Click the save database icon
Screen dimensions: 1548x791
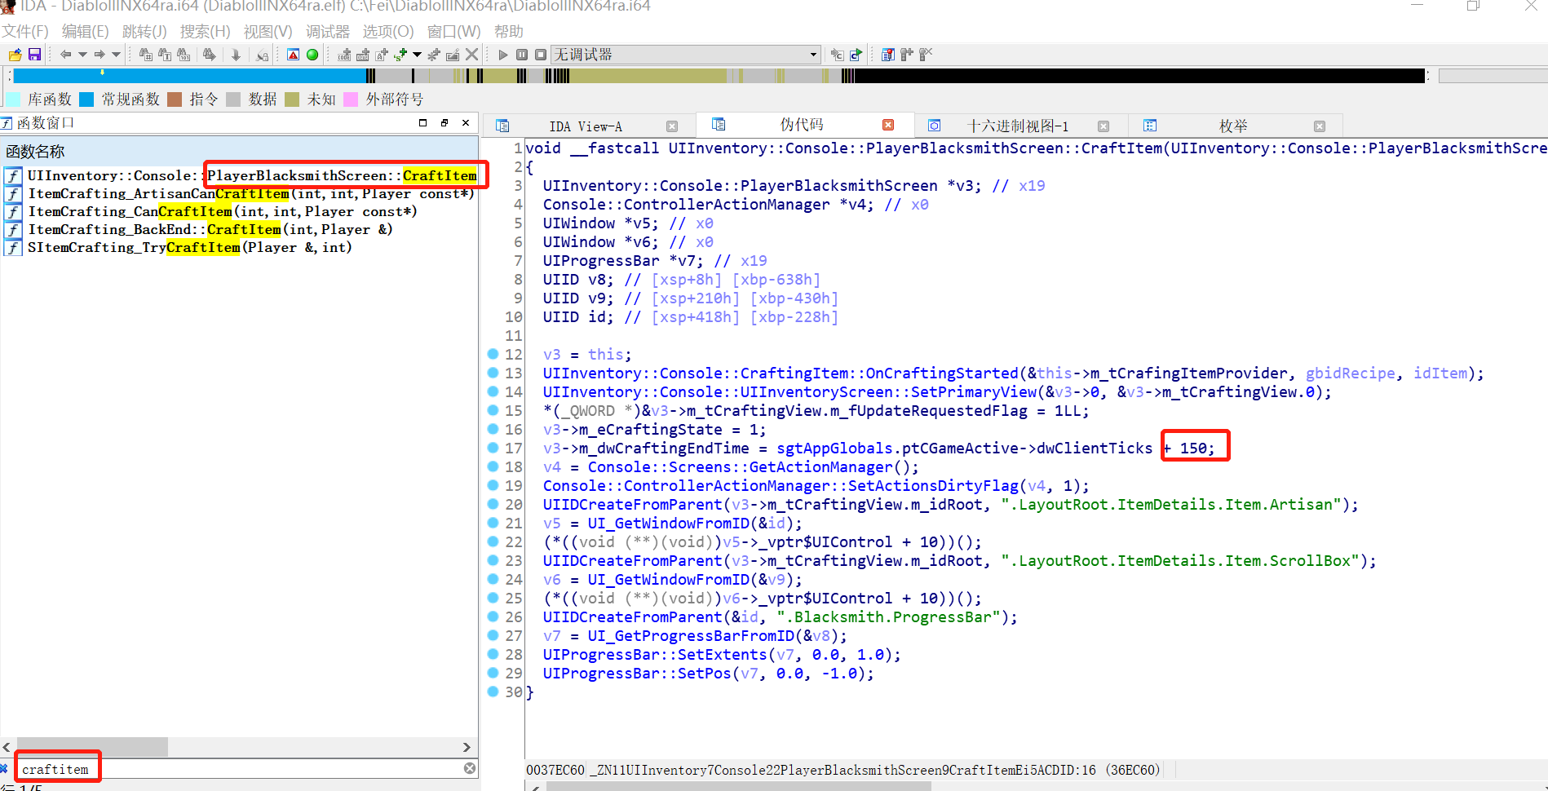click(34, 55)
